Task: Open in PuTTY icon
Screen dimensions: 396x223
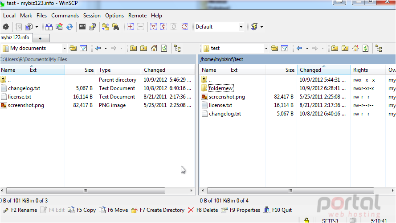Action: point(93,27)
